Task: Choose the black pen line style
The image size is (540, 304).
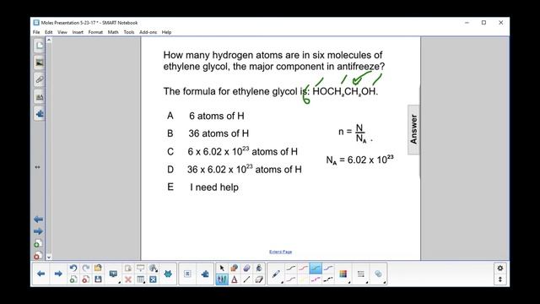Action: [x=290, y=268]
